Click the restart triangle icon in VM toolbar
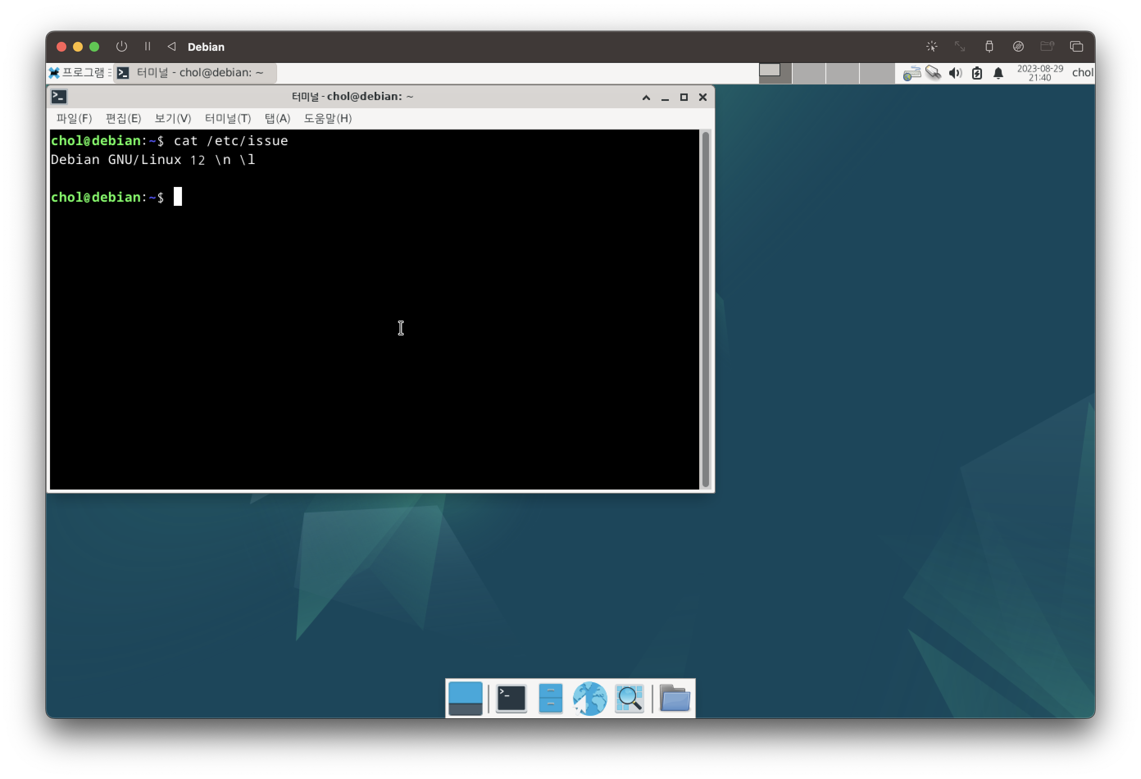 pos(171,47)
